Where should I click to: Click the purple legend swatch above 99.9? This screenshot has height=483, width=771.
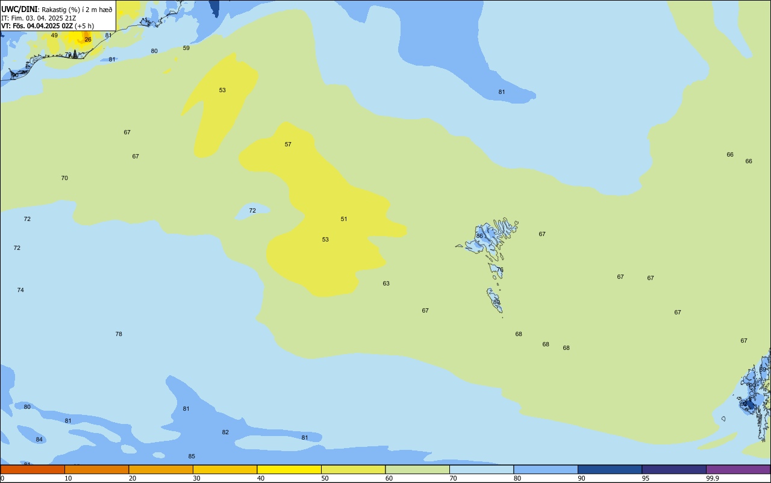[x=738, y=469]
